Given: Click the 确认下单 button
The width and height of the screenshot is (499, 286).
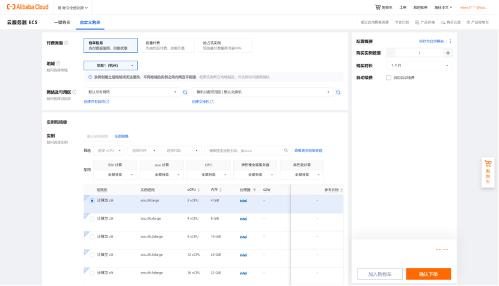Looking at the screenshot, I should 428,273.
